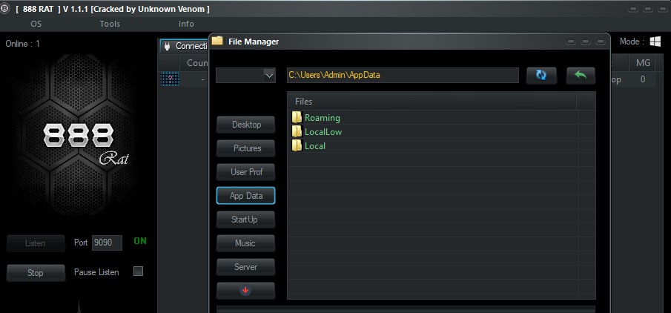This screenshot has width=671, height=313.
Task: Switch to the Connections tab
Action: tap(185, 46)
